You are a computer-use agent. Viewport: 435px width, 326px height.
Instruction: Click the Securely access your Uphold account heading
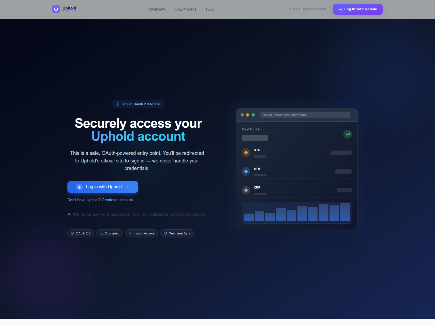pyautogui.click(x=138, y=130)
